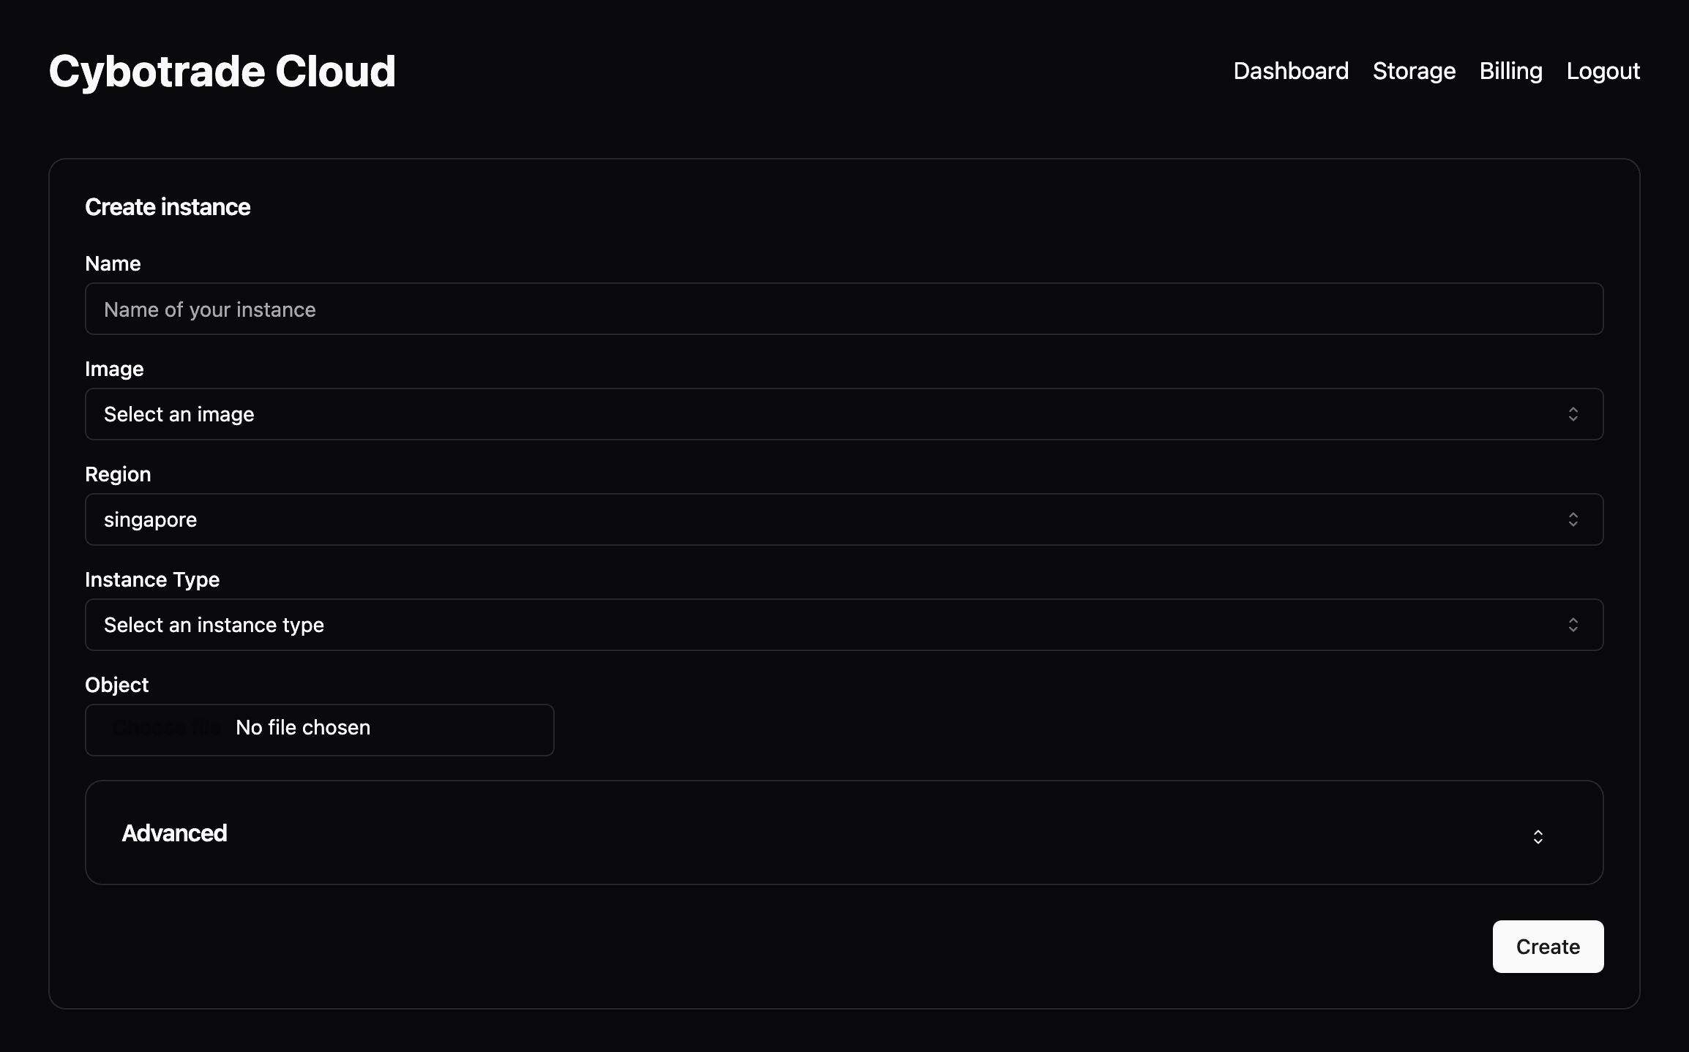Click the Logout navigation link
The width and height of the screenshot is (1689, 1052).
point(1603,70)
